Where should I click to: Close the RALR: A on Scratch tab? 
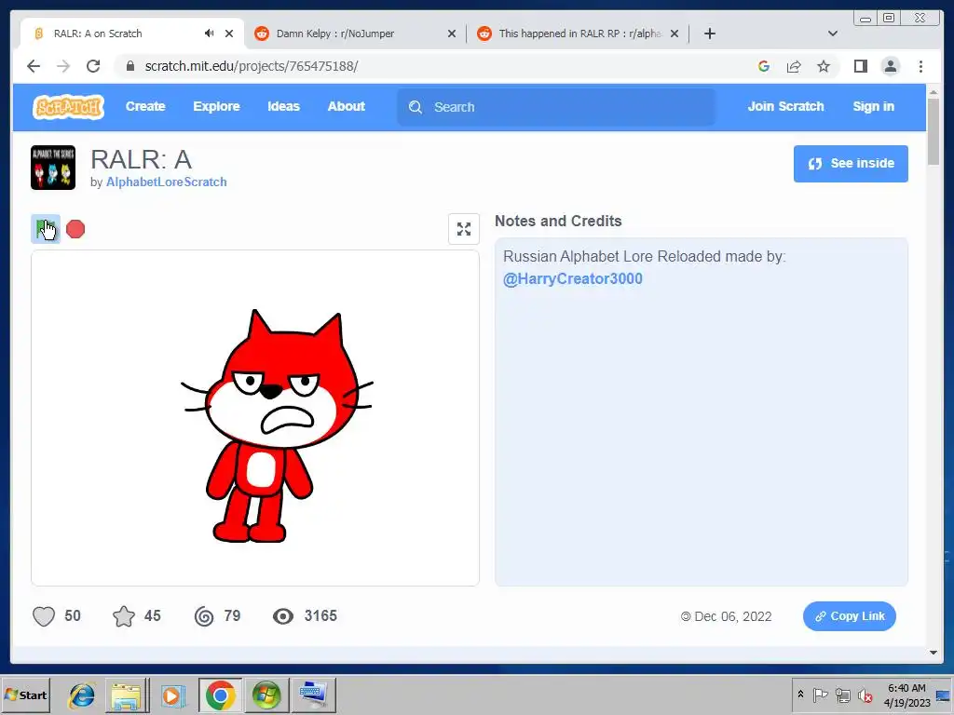click(229, 34)
